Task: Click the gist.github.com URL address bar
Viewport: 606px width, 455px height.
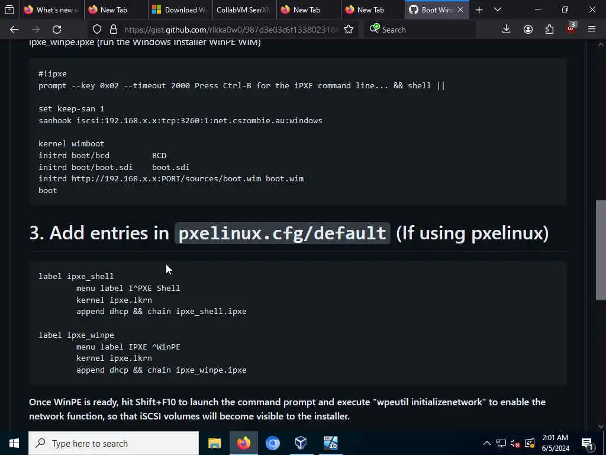Action: [x=231, y=30]
